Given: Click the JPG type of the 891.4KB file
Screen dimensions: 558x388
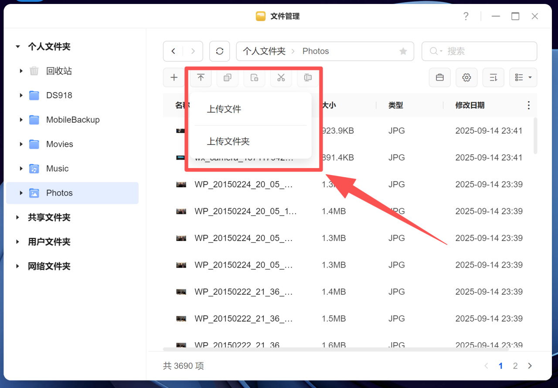Looking at the screenshot, I should pyautogui.click(x=396, y=158).
